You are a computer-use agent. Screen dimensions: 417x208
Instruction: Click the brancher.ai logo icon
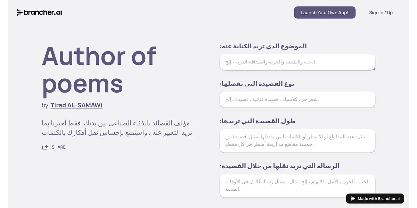click(20, 12)
